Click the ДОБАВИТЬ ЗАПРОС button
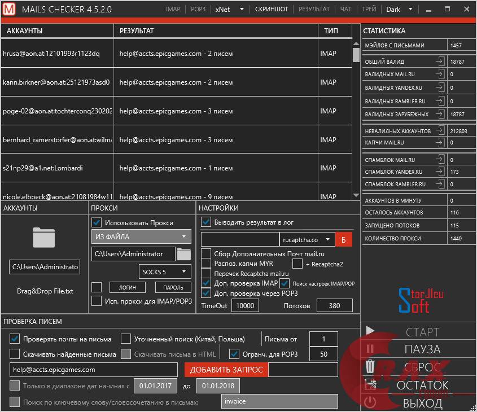 pos(226,370)
